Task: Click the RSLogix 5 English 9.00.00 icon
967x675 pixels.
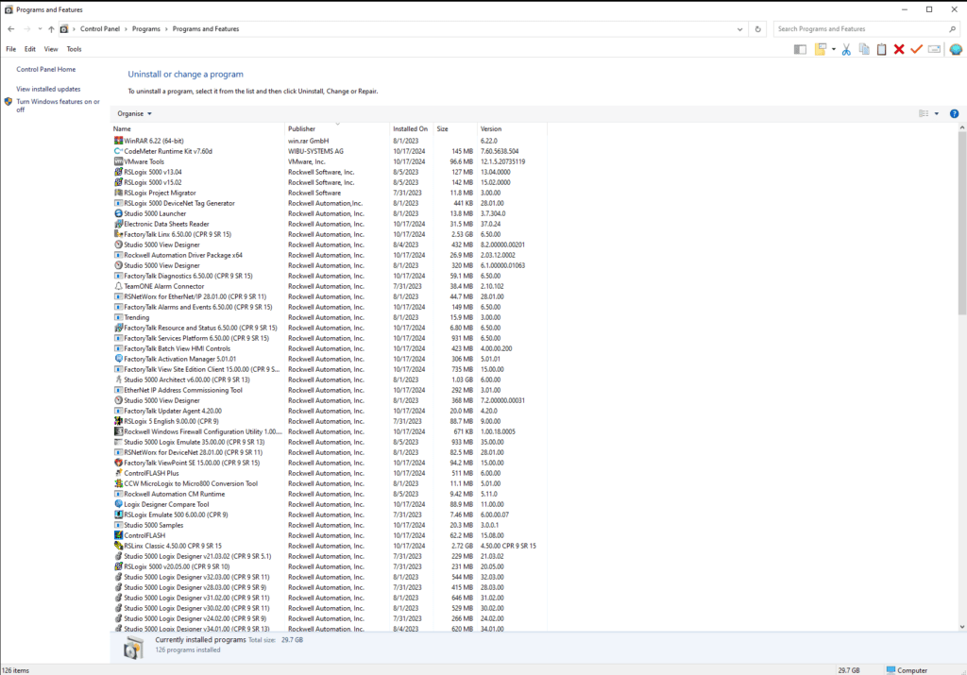Action: (x=118, y=421)
